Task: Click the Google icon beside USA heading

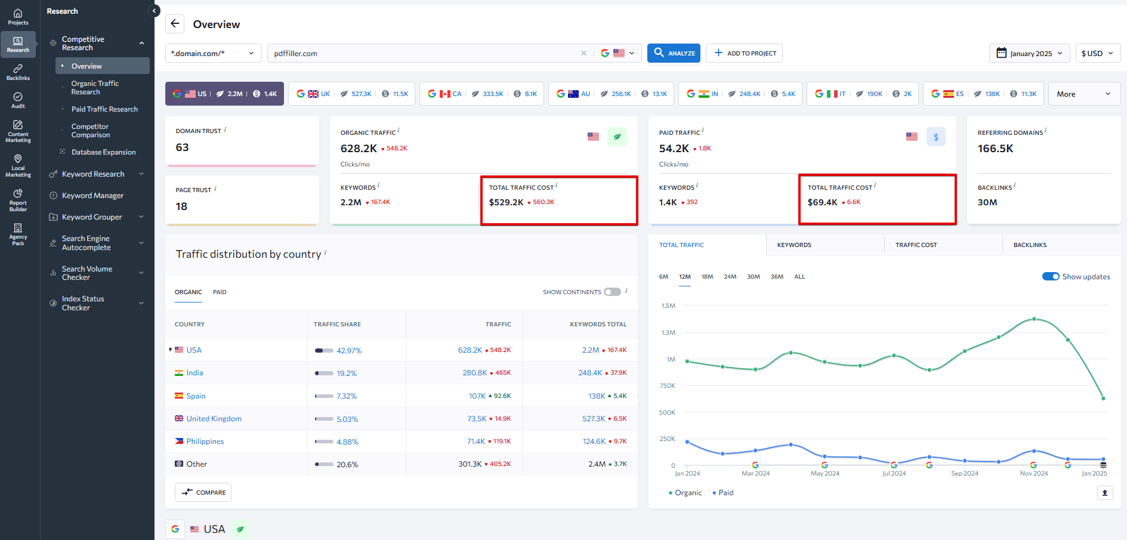Action: 175,529
